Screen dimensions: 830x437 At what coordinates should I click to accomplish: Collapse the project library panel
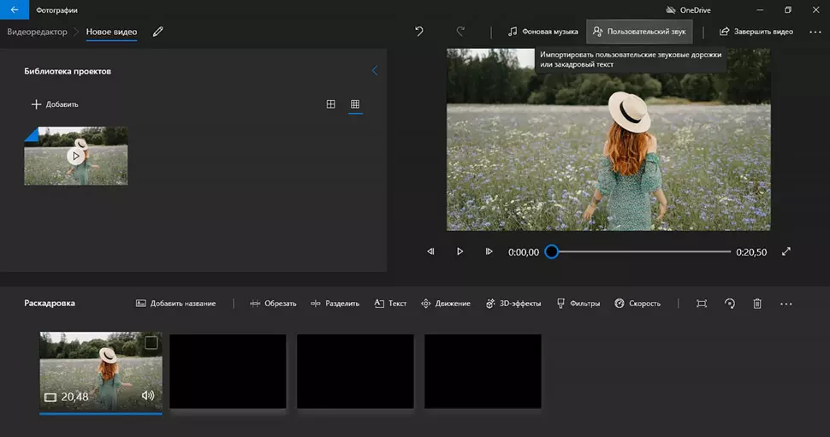tap(374, 71)
